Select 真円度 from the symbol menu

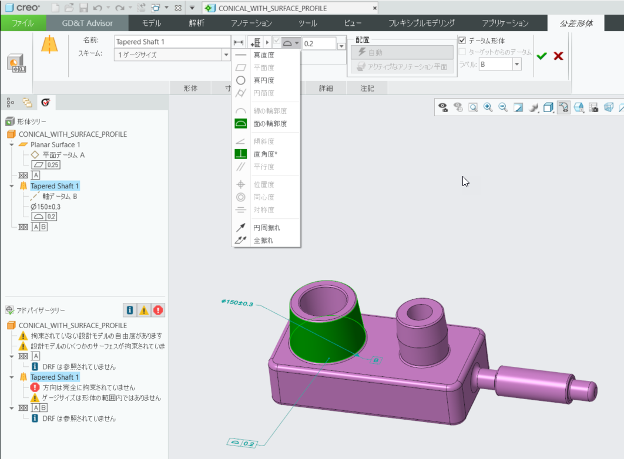click(266, 80)
